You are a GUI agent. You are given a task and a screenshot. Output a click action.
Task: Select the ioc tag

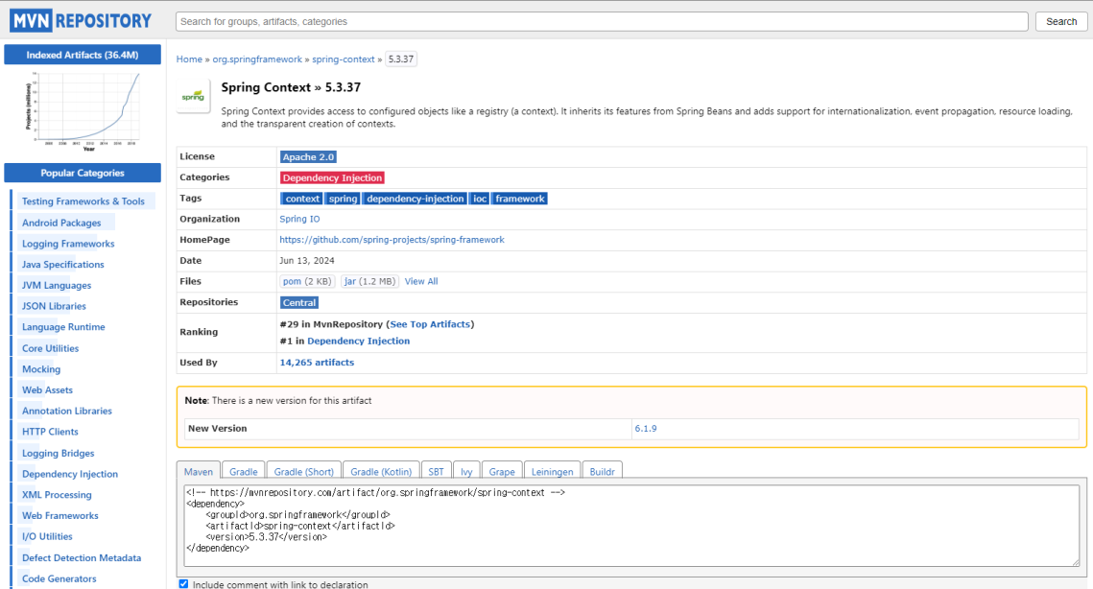pos(480,199)
